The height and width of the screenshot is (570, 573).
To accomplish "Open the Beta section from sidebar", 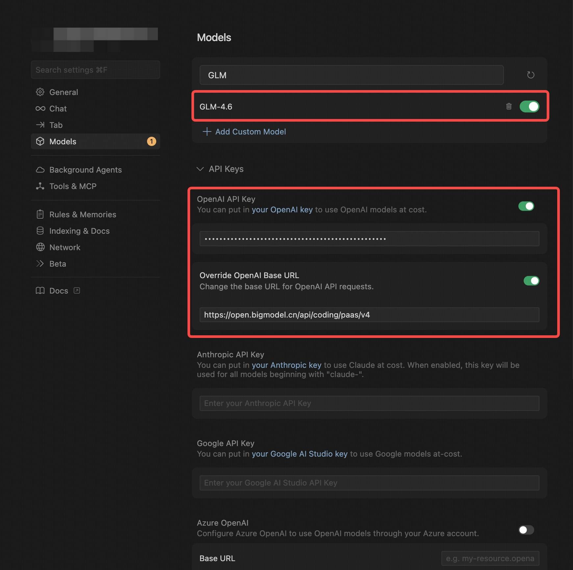I will tap(40, 264).
